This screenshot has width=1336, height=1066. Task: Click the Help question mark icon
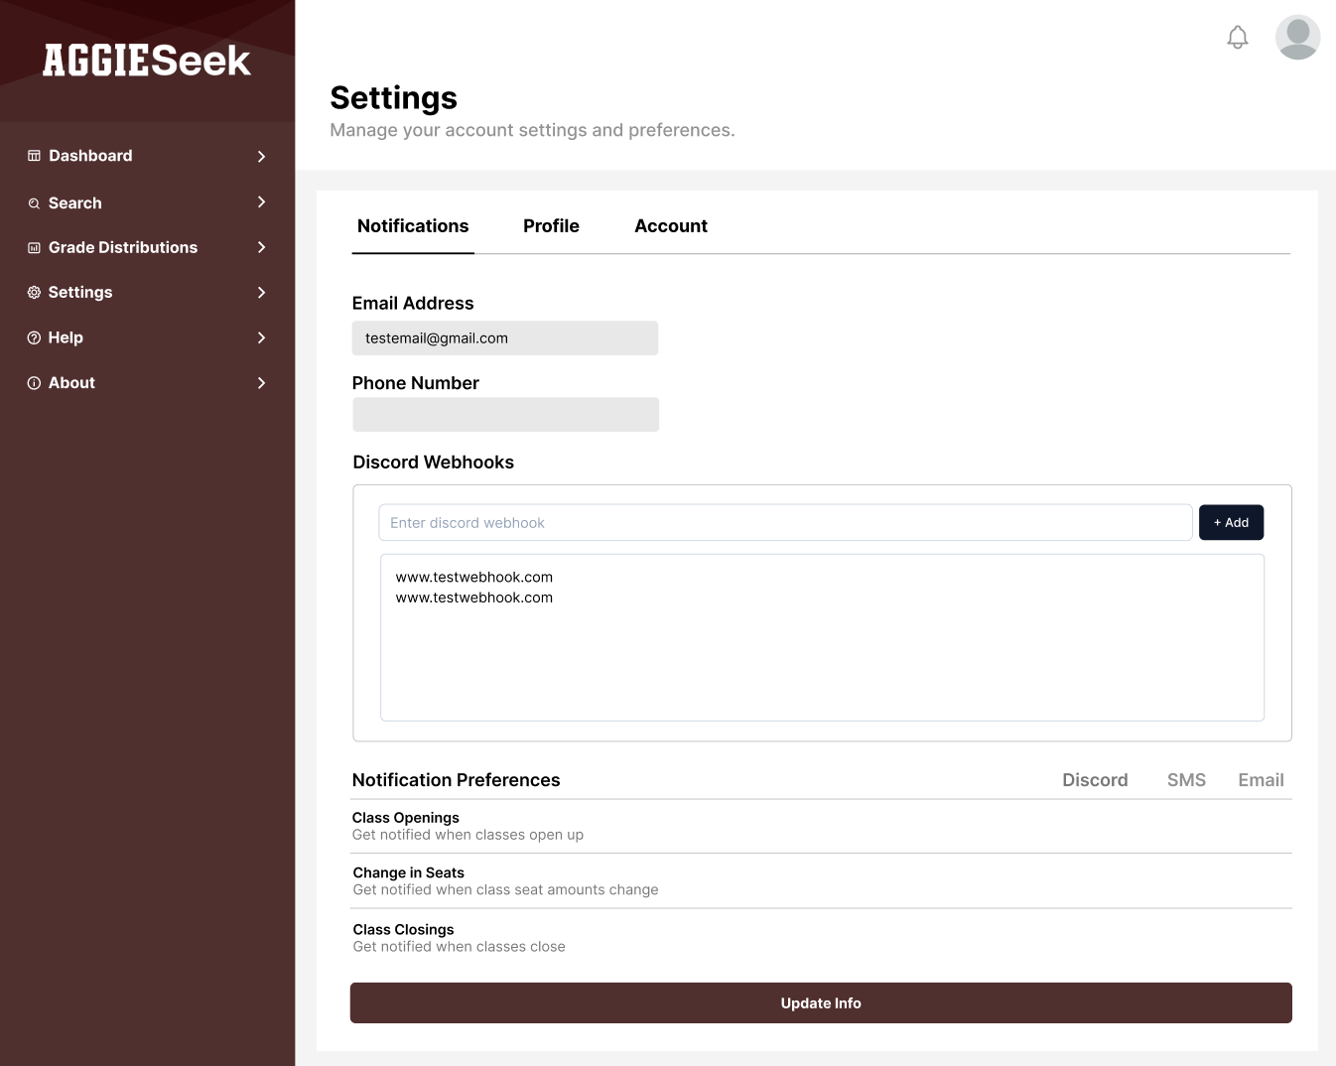[33, 337]
